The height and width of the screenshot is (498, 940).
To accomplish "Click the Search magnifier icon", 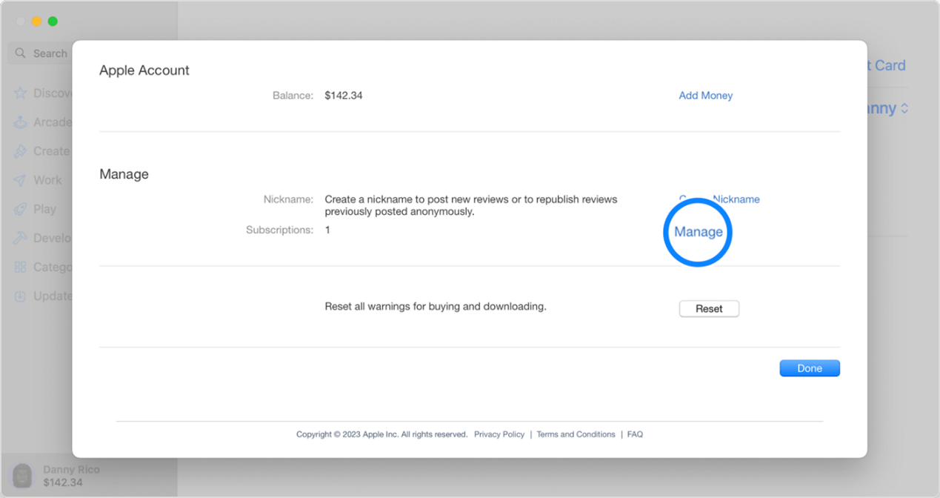I will coord(19,53).
